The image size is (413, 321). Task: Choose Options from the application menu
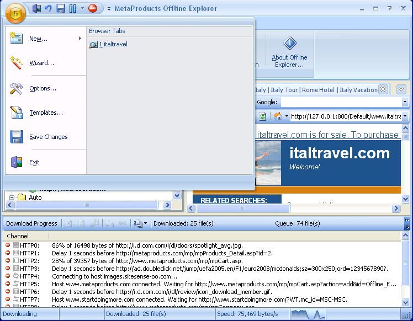coord(43,88)
